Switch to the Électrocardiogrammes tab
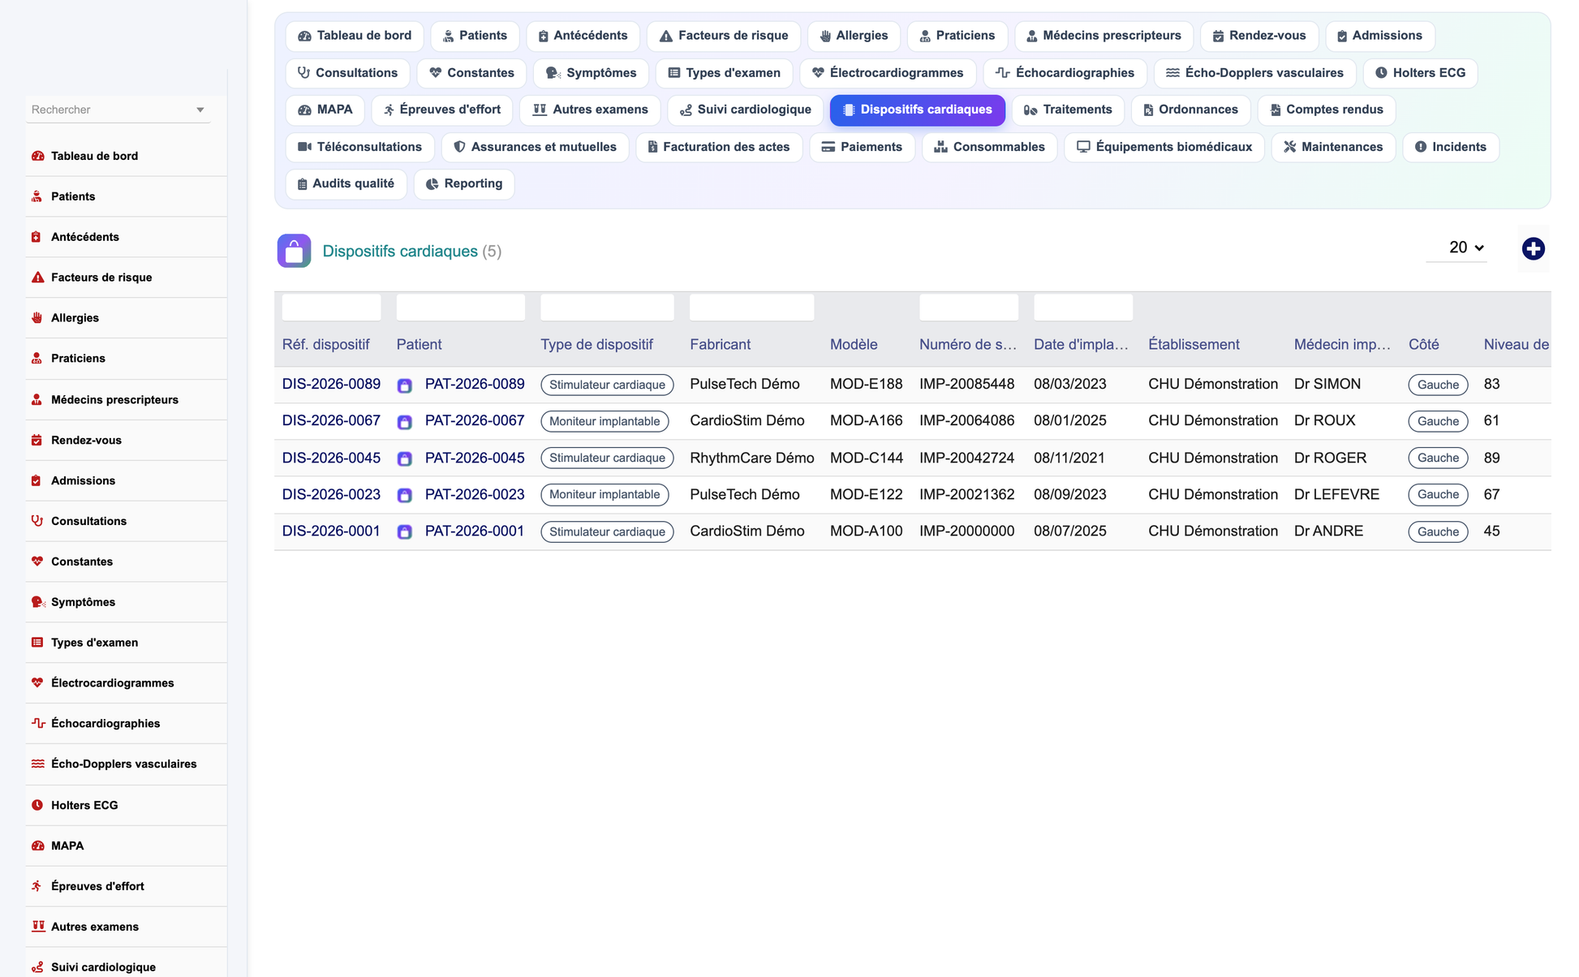Image resolution: width=1579 pixels, height=977 pixels. point(888,73)
